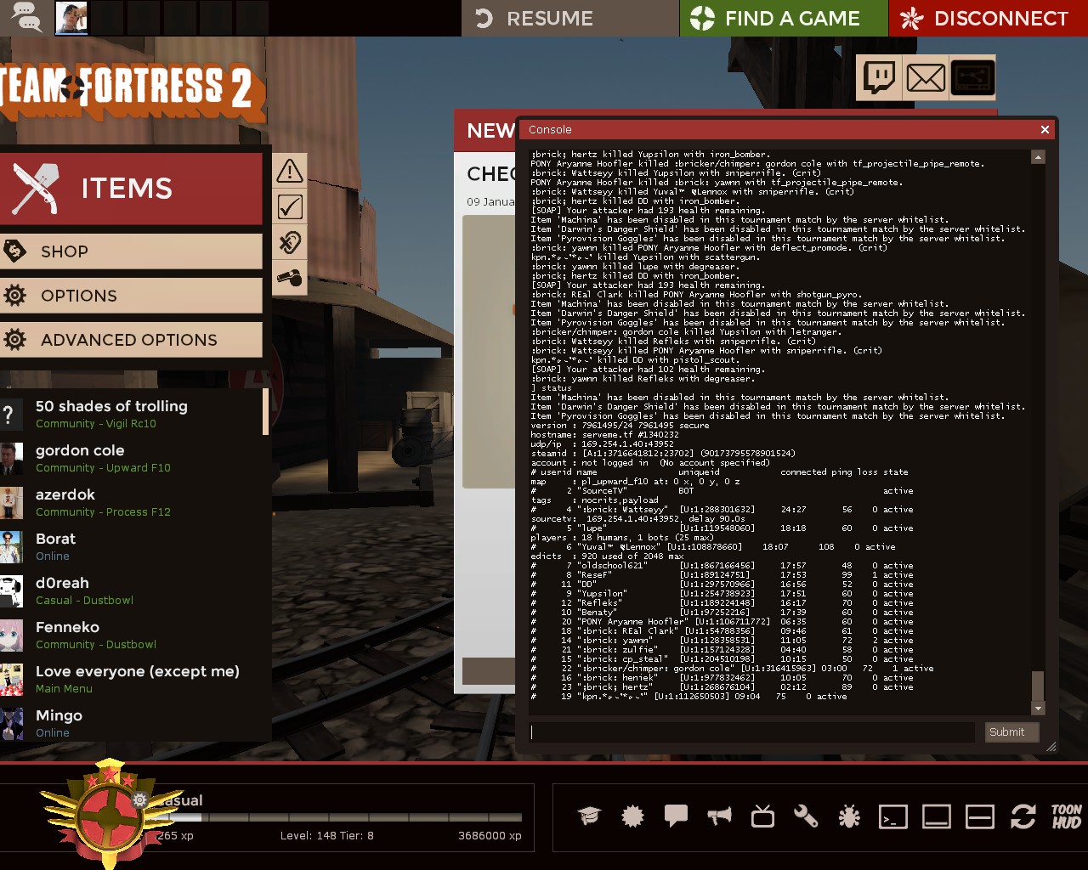1088x870 pixels.
Task: Click the megaphone icon
Action: [719, 816]
